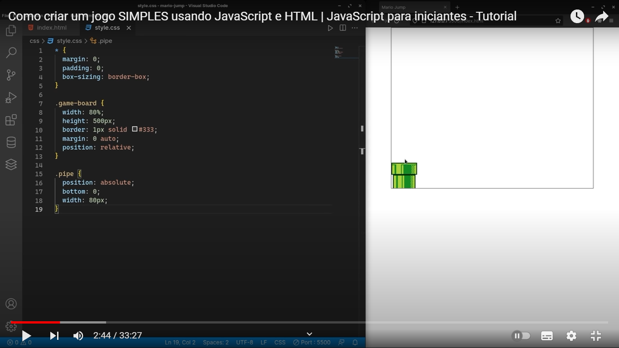Toggle subtitles/closed captions
This screenshot has height=348, width=619.
(547, 336)
